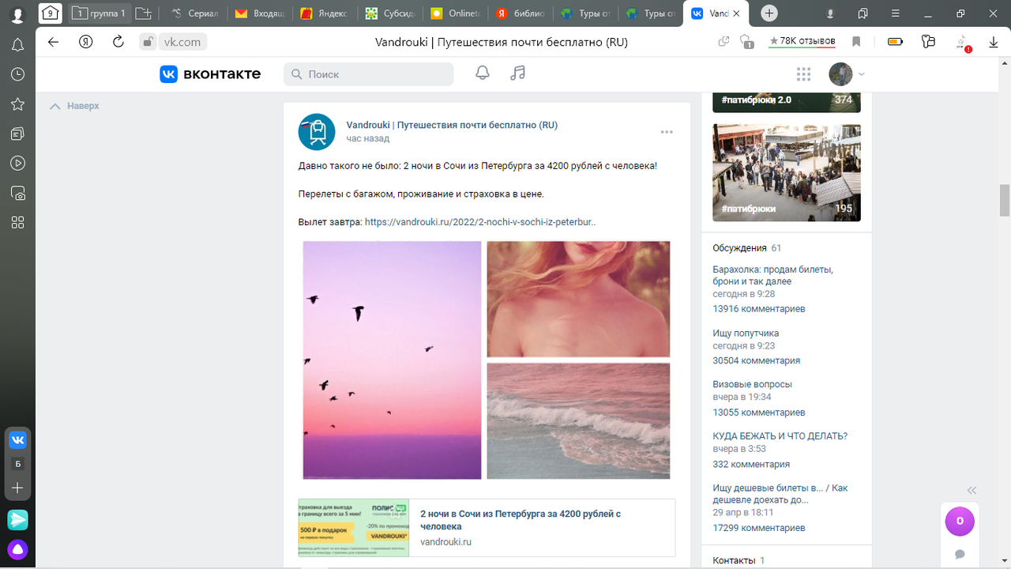Viewport: 1011px width, 569px height.
Task: Reload the page
Action: (118, 42)
